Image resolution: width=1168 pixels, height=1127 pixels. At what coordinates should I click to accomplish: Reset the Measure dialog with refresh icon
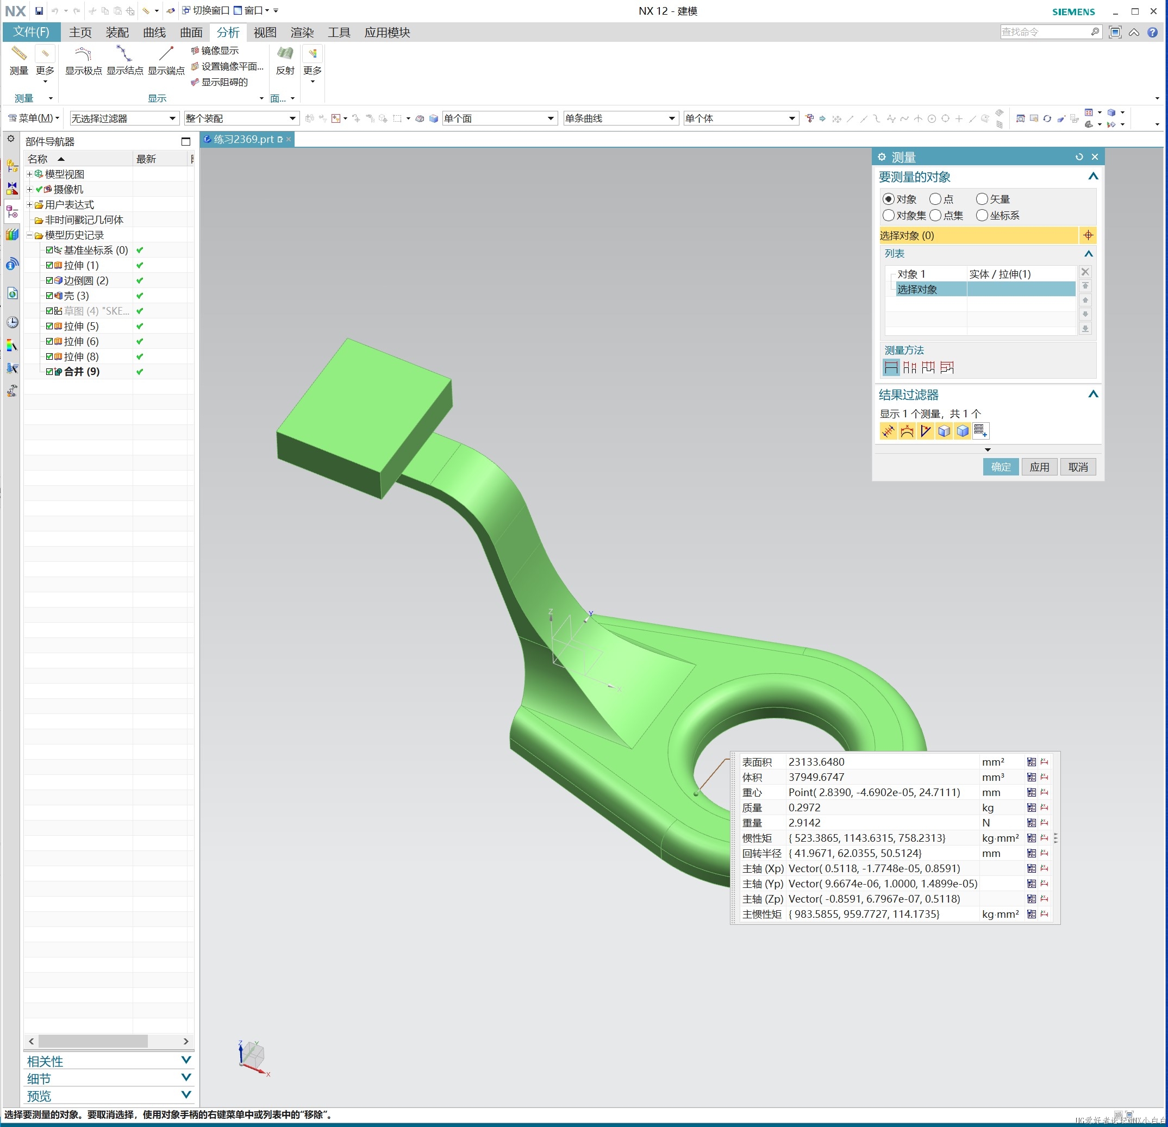1079,156
